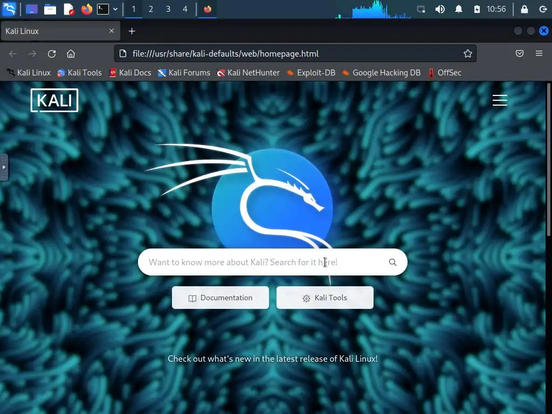Open the notifications bell icon
This screenshot has height=414, width=552.
[458, 9]
